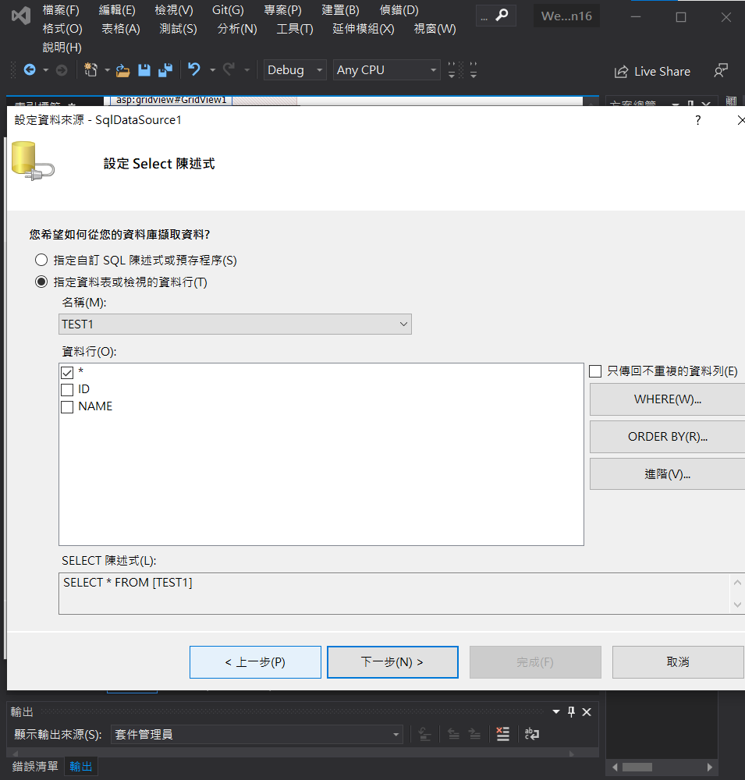Click the Save icon in toolbar
Viewport: 745px width, 780px height.
click(144, 70)
